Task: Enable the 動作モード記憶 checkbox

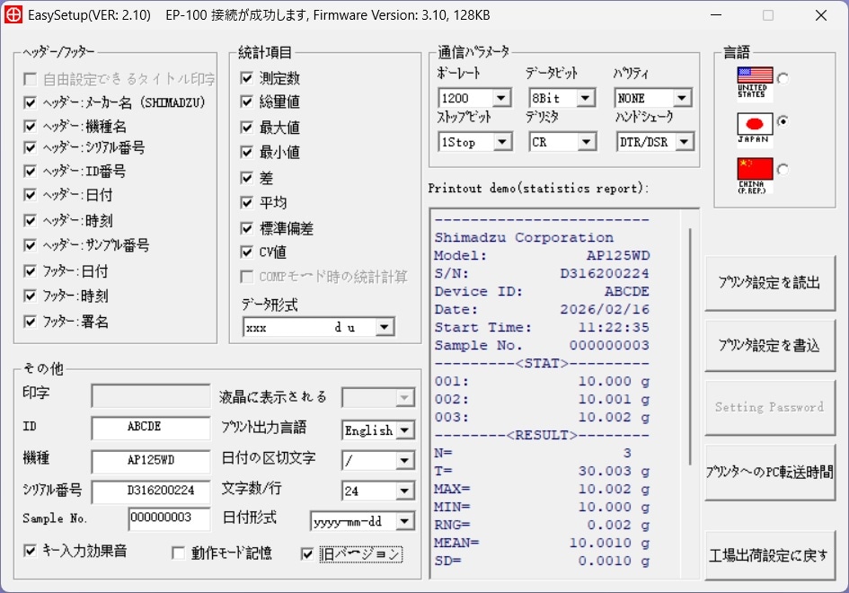Action: pos(176,554)
